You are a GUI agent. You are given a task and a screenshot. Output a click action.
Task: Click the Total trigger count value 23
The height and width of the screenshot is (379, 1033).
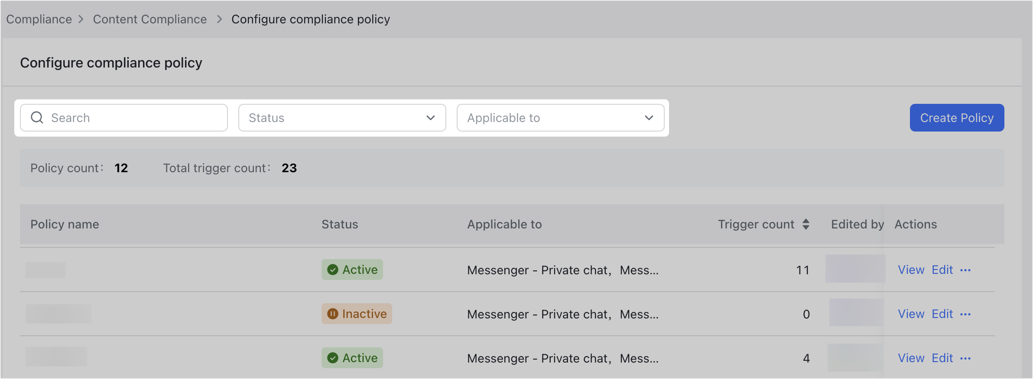[x=289, y=168]
